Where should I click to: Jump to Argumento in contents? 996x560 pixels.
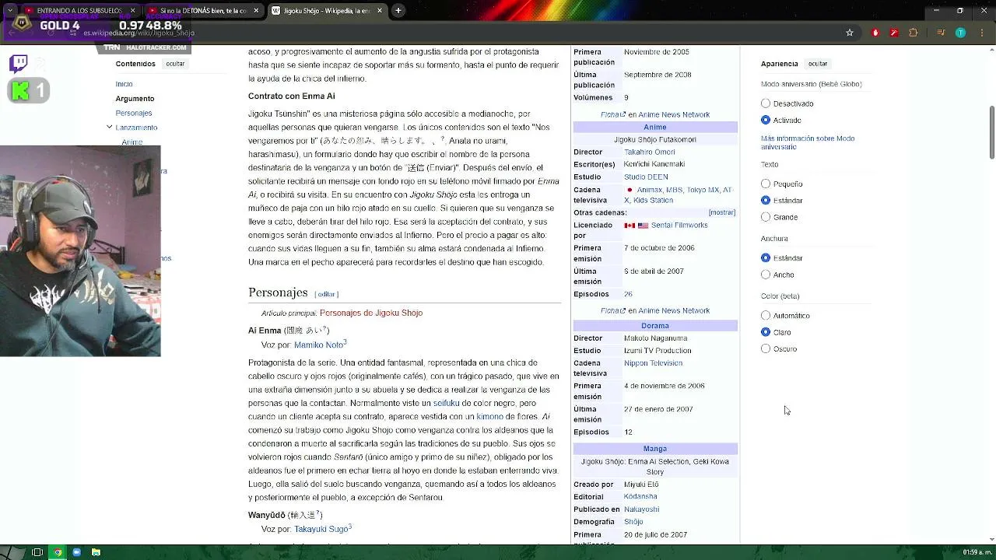(x=135, y=99)
